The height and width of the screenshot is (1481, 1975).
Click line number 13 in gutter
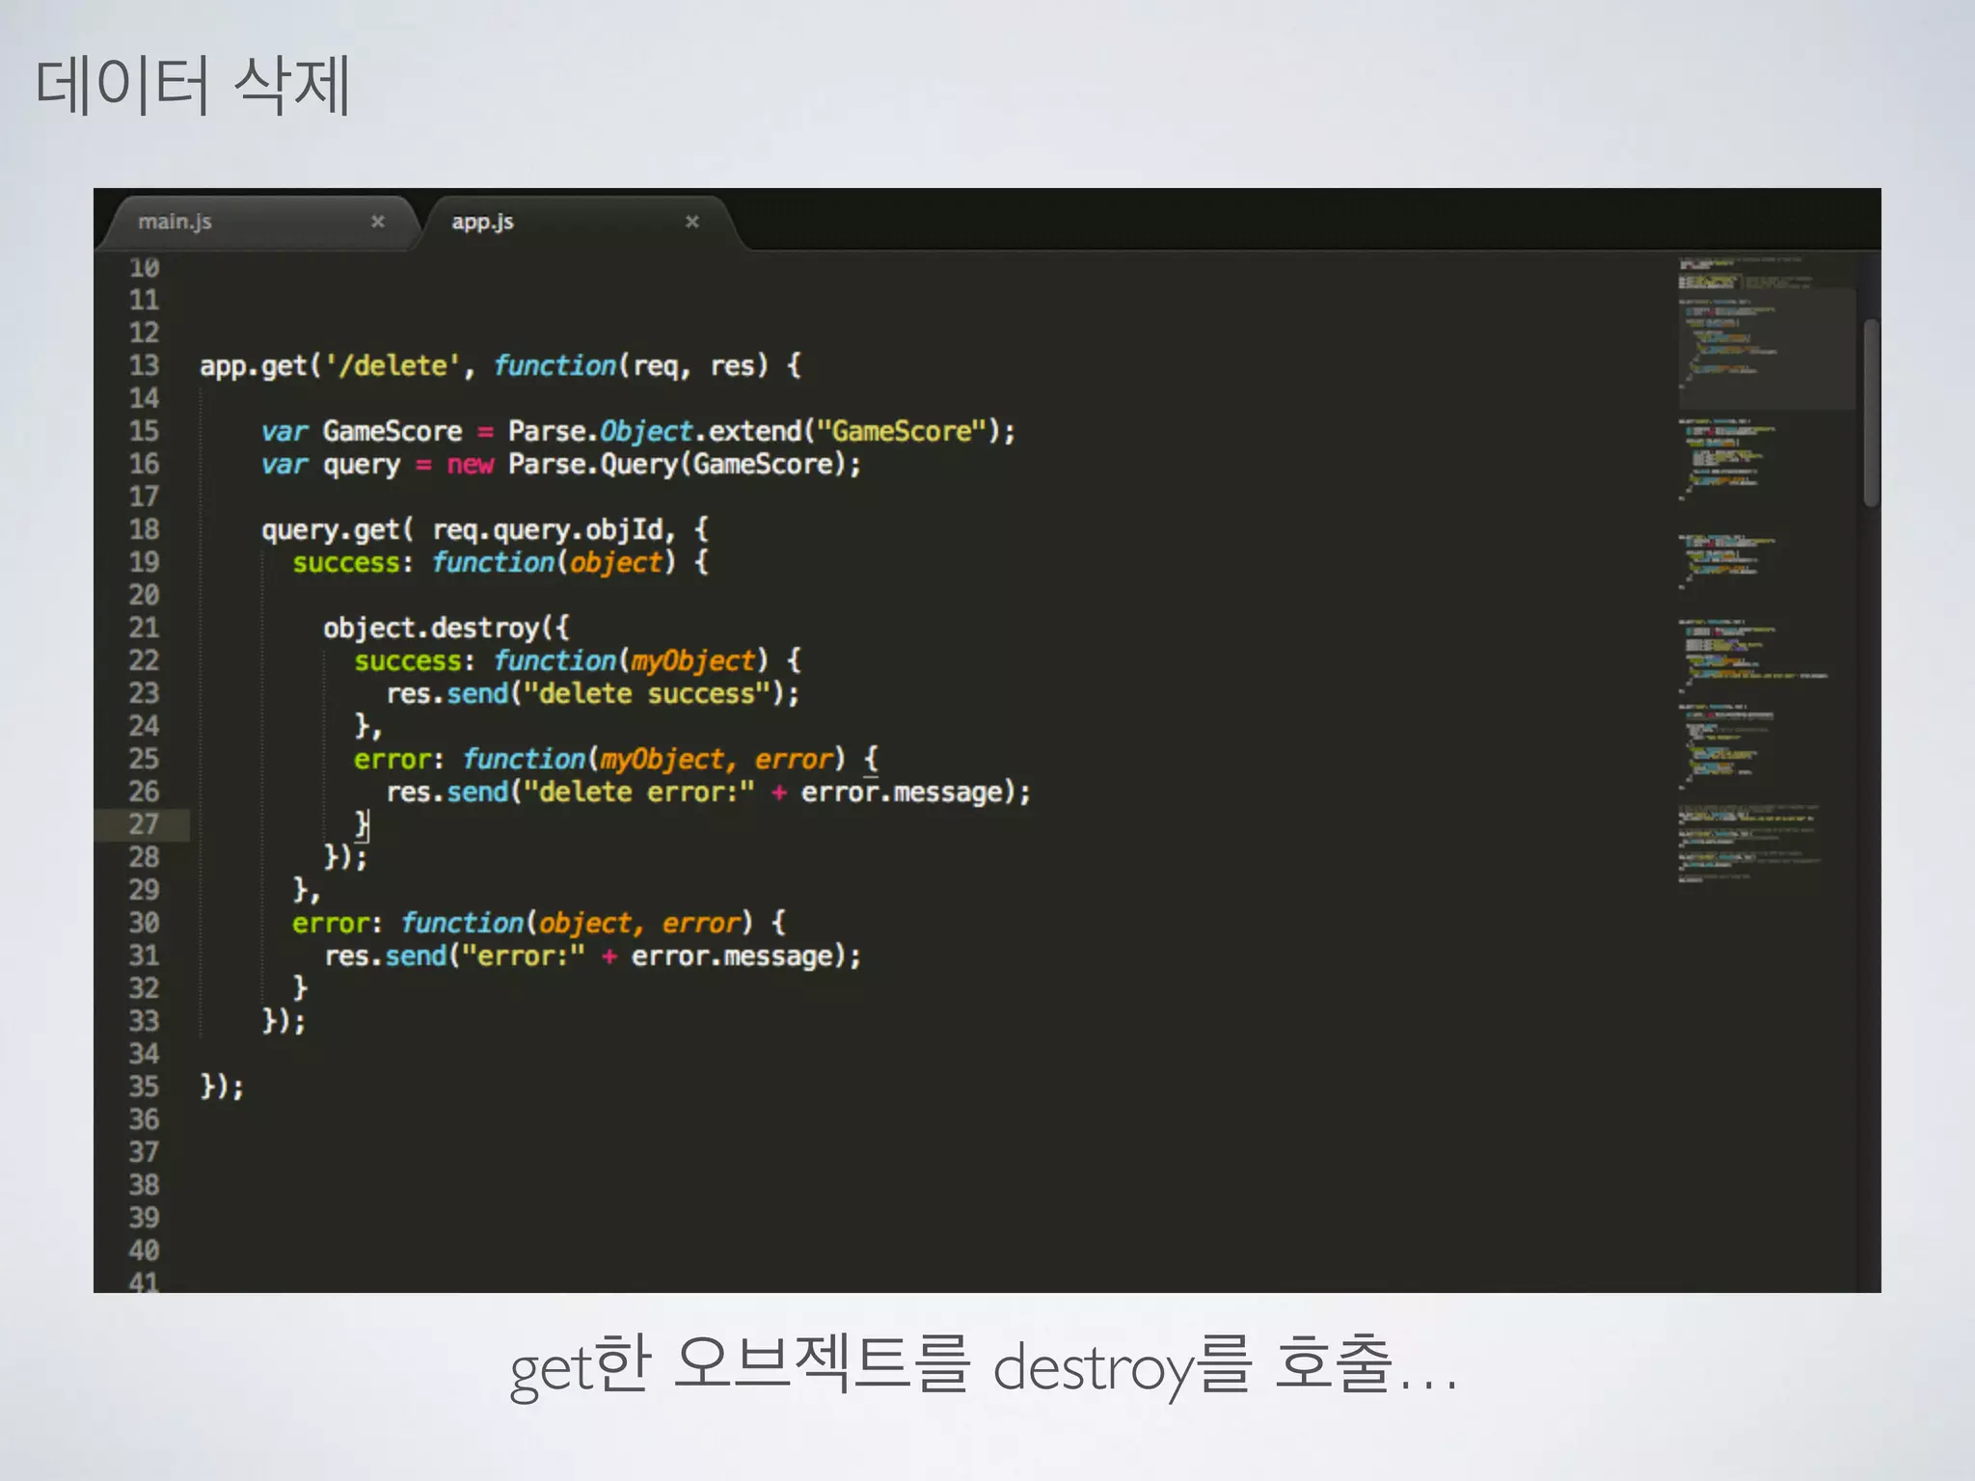pyautogui.click(x=144, y=365)
